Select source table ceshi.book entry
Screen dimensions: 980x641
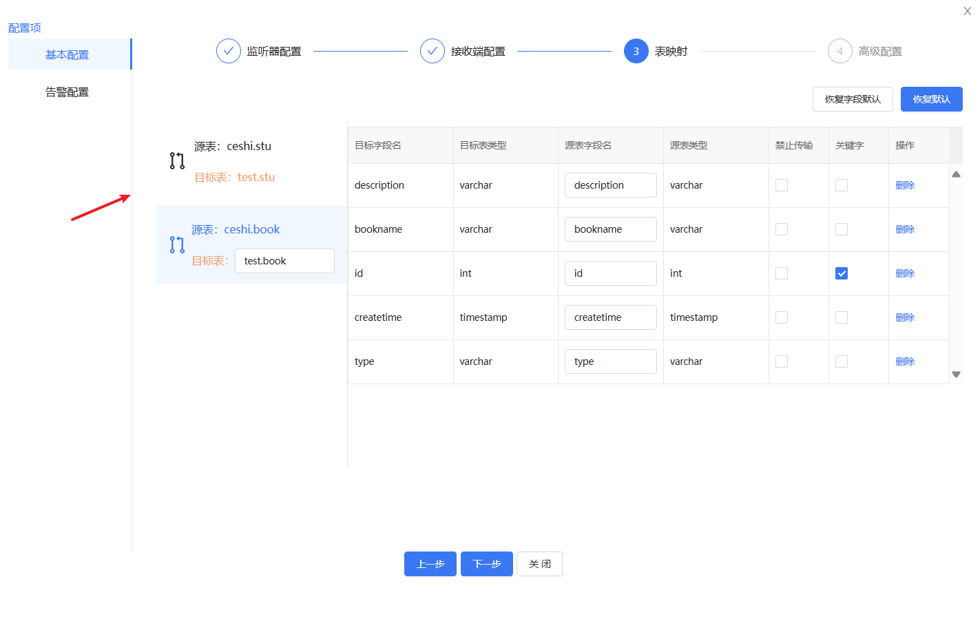(236, 229)
